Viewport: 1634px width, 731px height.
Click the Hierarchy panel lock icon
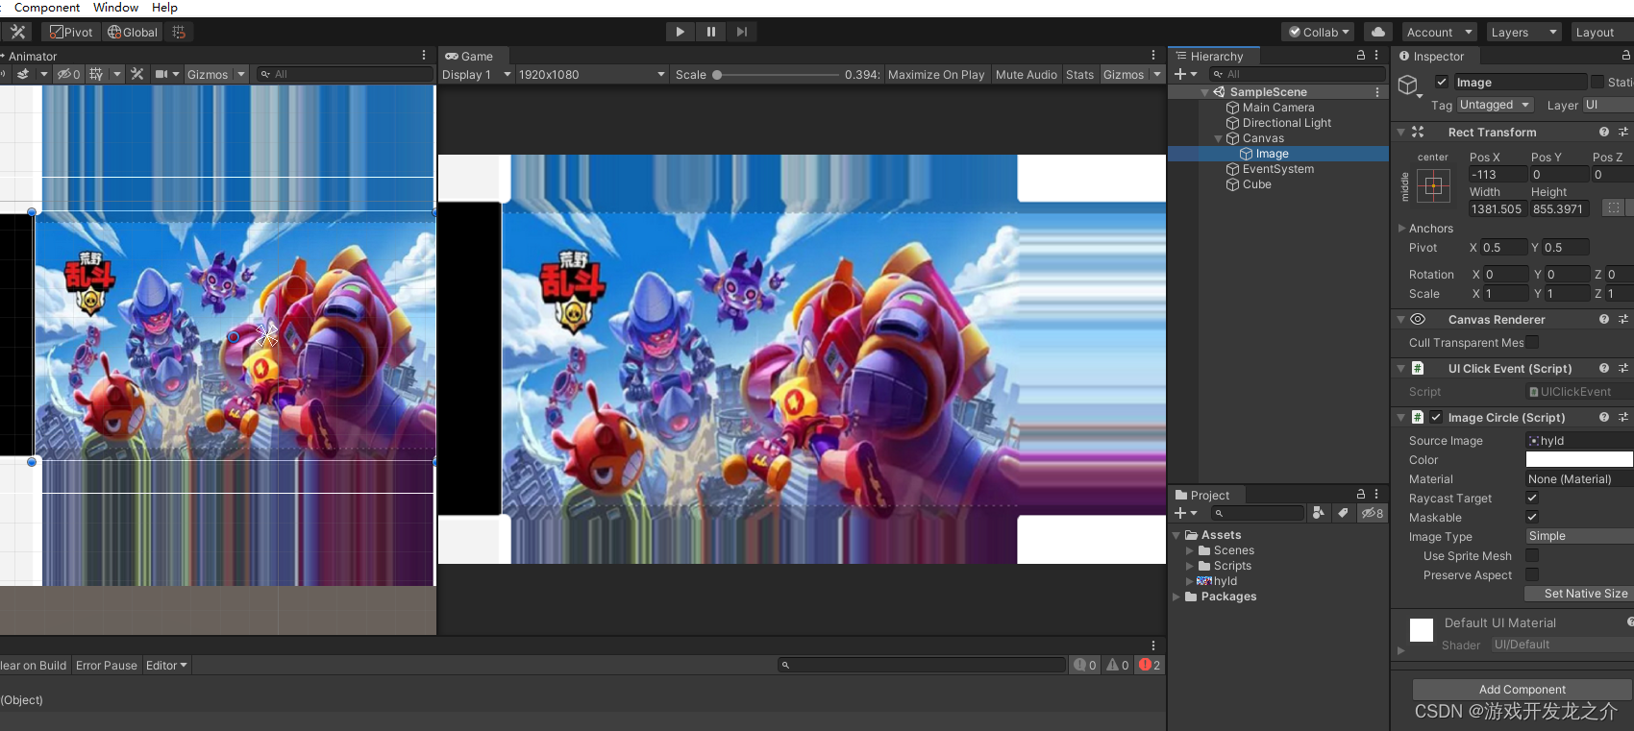click(1360, 56)
